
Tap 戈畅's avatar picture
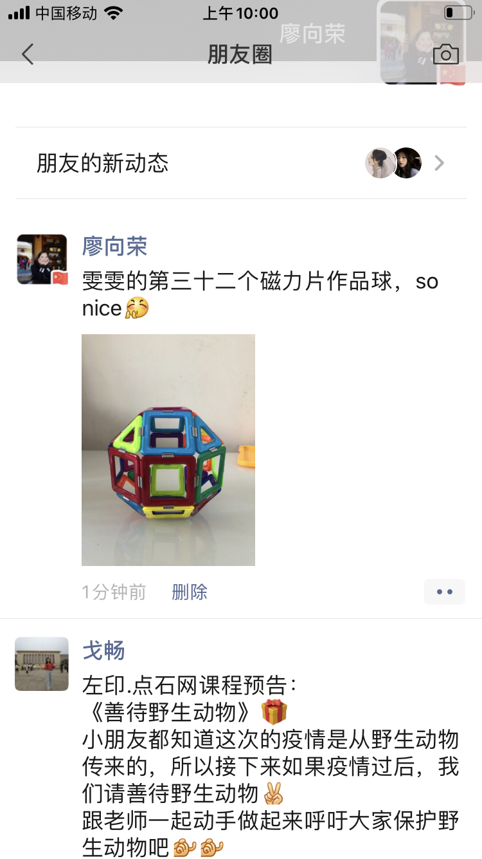coord(42,664)
